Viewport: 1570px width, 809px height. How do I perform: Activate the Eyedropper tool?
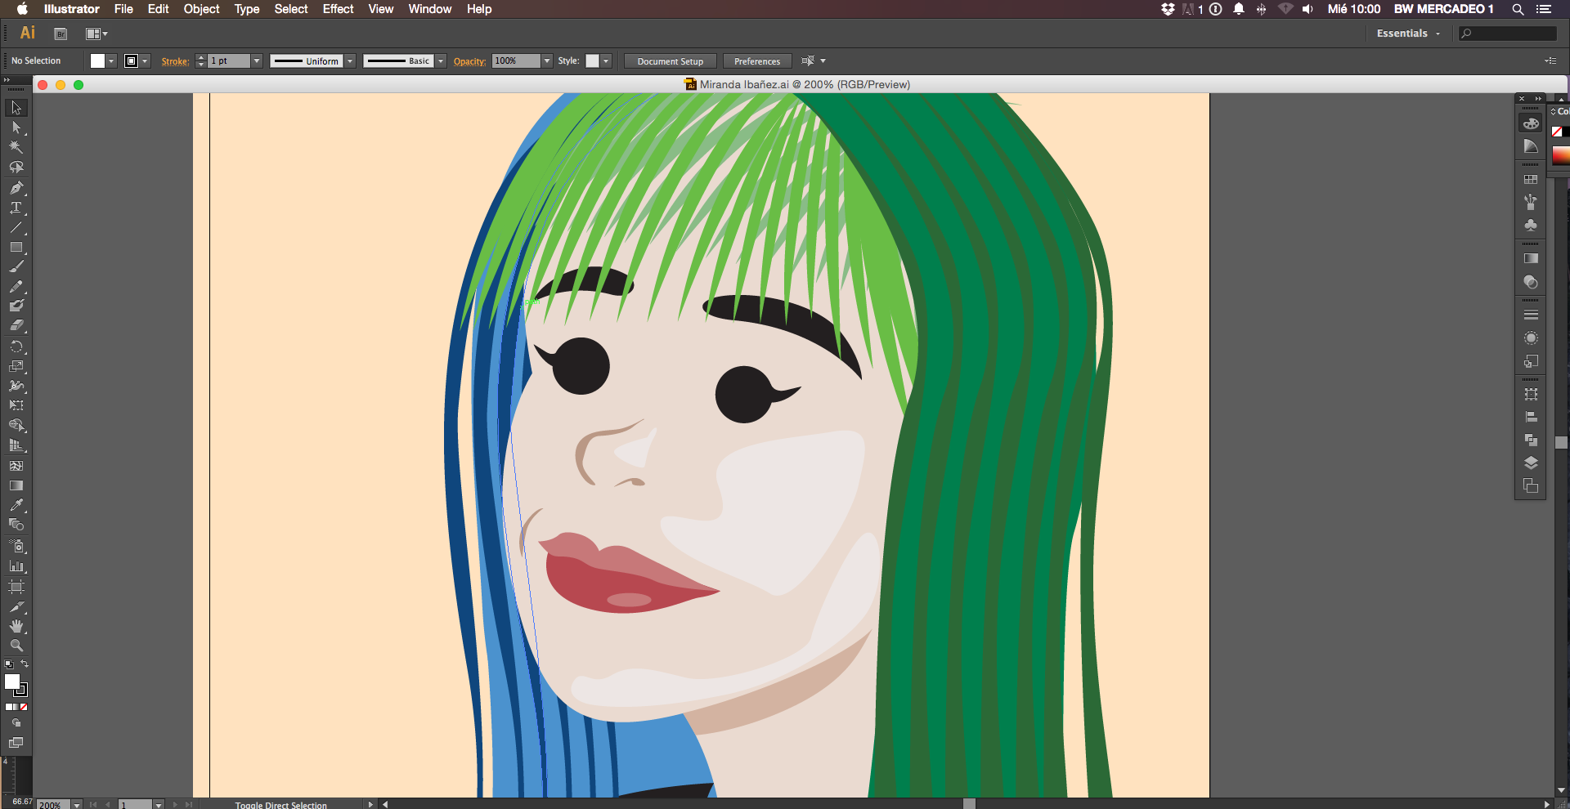tap(16, 505)
